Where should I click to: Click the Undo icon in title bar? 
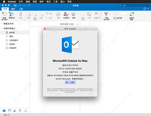(20, 5)
